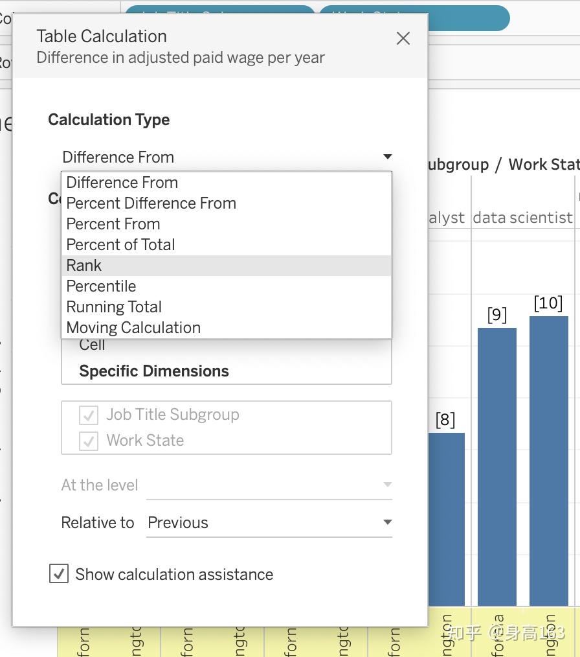Open the Calculation Type dropdown arrow
This screenshot has width=580, height=657.
(x=386, y=156)
